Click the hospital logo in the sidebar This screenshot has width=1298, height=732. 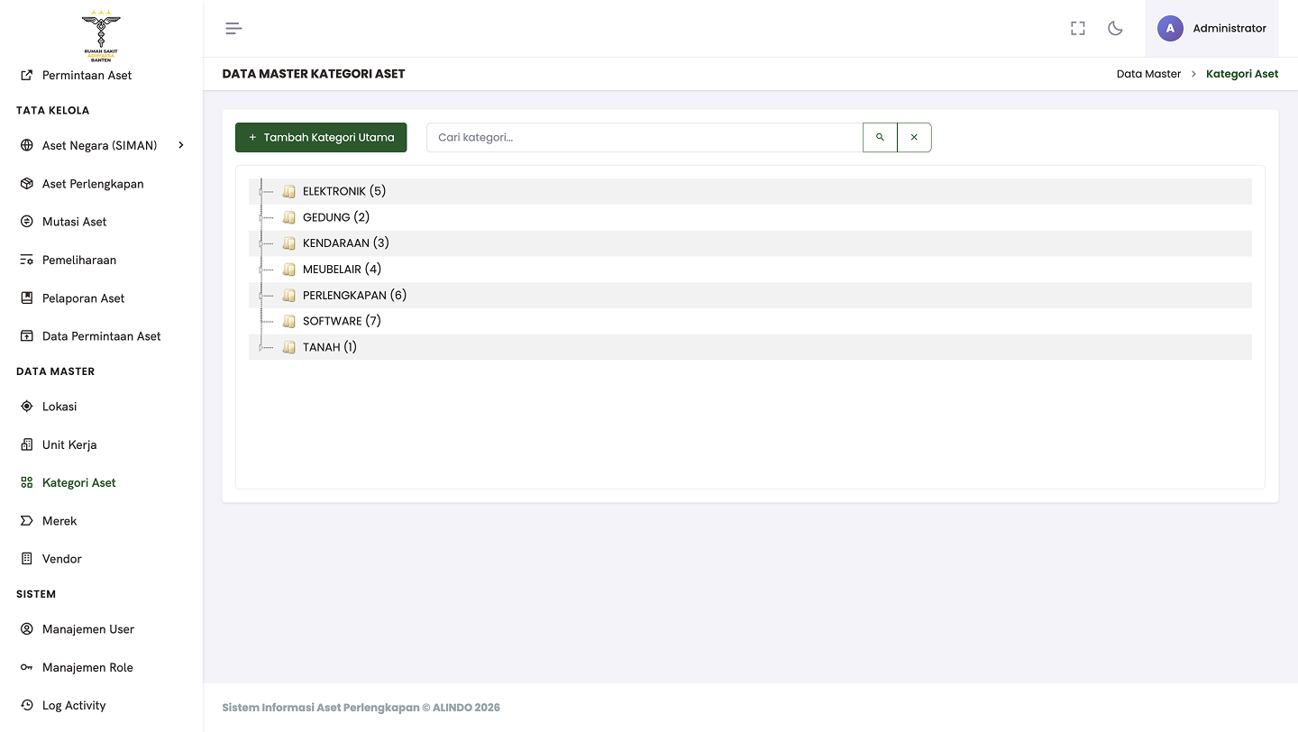101,34
